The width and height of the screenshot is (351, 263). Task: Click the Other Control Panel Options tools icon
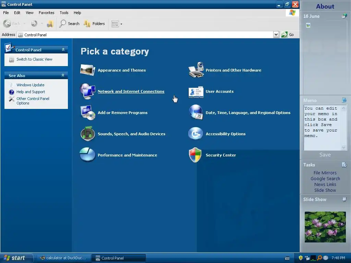coord(11,99)
